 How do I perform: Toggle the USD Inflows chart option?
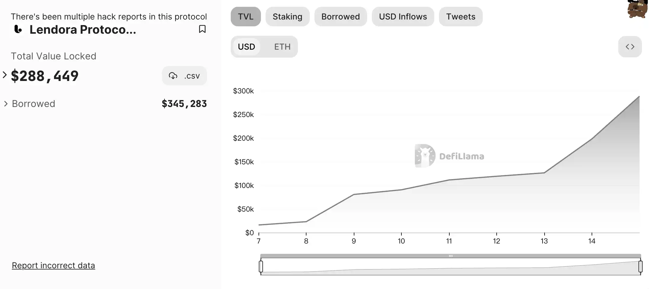pos(403,17)
